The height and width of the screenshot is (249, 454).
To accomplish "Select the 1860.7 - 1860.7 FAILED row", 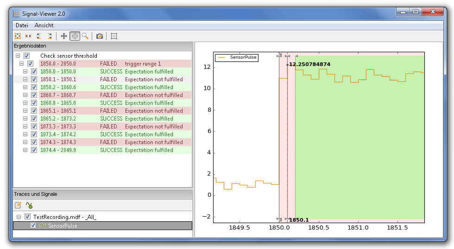I will tap(111, 95).
